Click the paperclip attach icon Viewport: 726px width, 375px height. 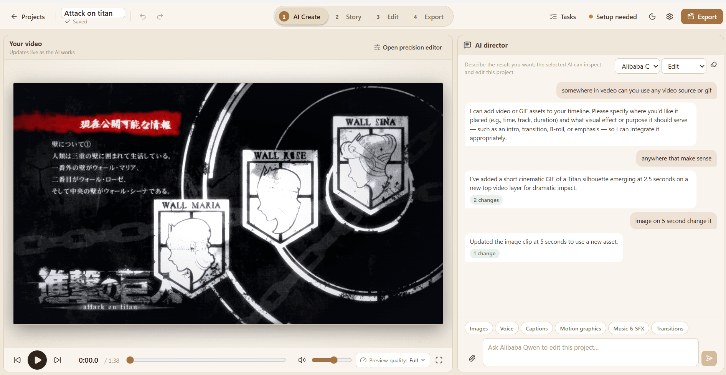pos(472,358)
